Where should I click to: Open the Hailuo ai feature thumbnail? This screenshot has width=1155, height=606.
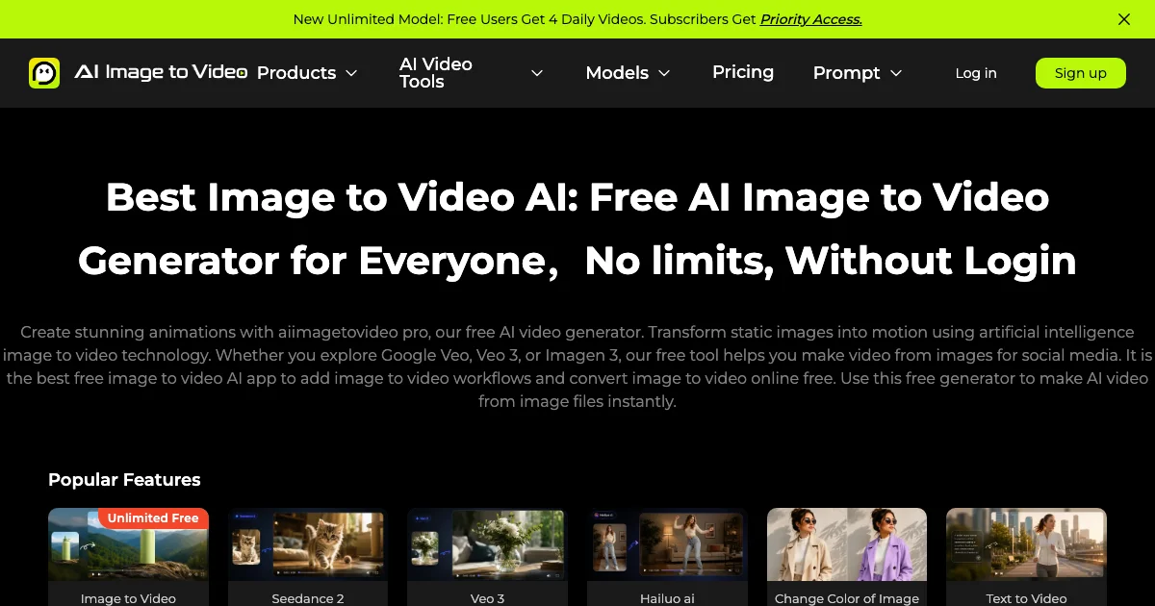coord(667,544)
